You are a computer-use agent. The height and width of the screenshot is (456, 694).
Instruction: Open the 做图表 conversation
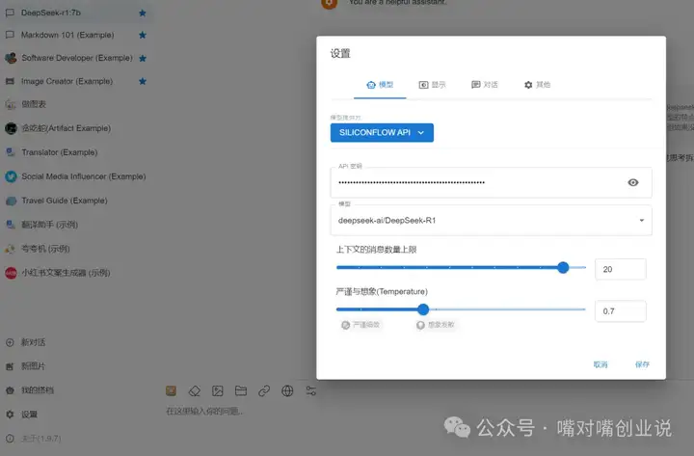click(75, 104)
